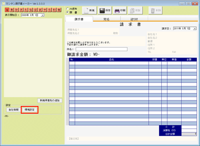This screenshot has height=146, width=200.
Task: Switch to the 請求書 tab
Action: pos(79,19)
